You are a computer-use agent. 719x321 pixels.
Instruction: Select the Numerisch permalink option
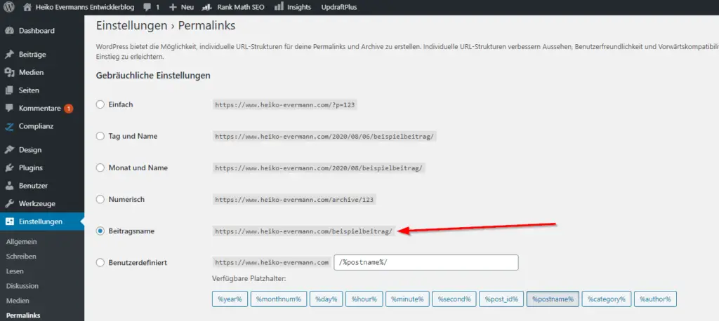point(100,200)
